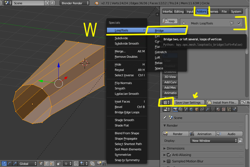Open the proportional editing mode dropdown
Screen dimensions: 250x167
point(67,164)
